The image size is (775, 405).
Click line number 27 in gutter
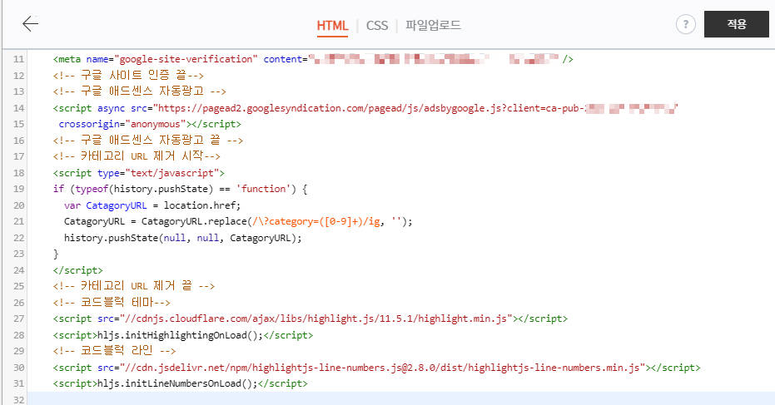19,319
